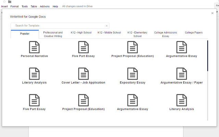Viewport: 219px width, 137px height.
Task: Open the Add-ons menu
Action: pyautogui.click(x=45, y=7)
